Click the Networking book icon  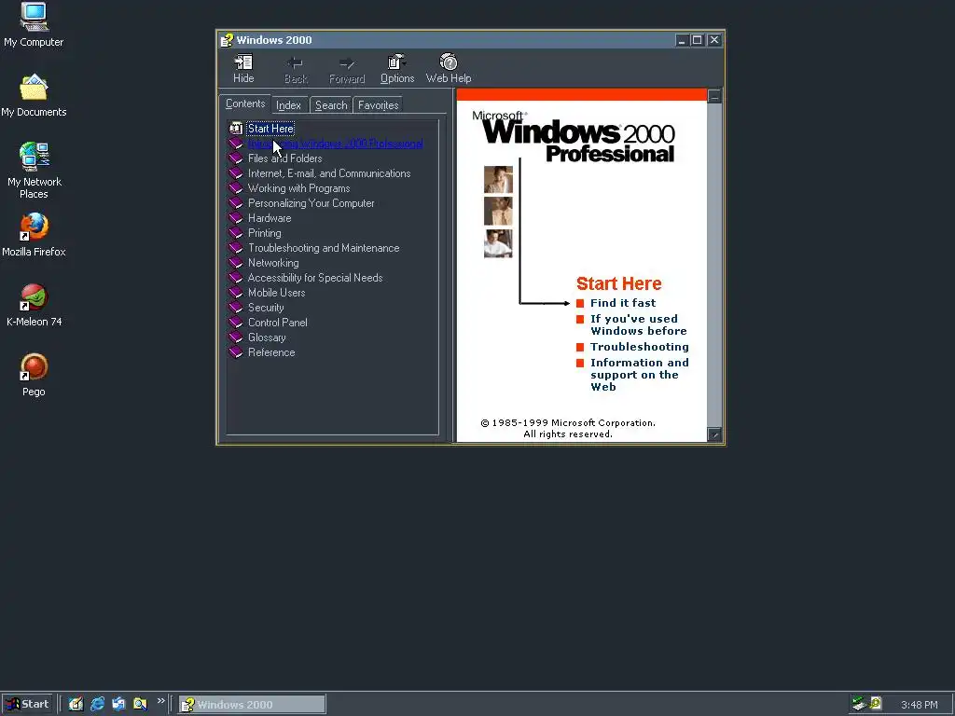tap(236, 263)
